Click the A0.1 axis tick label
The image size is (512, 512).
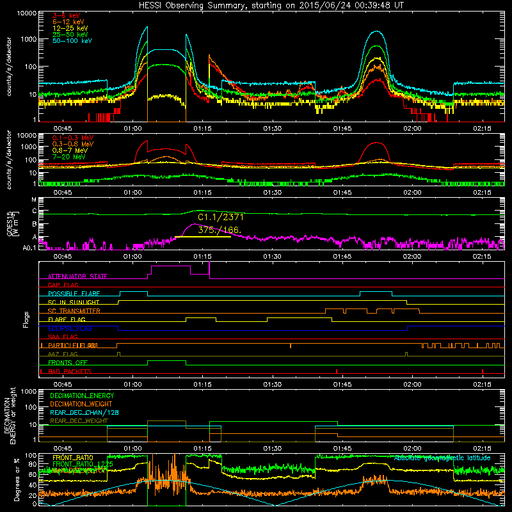point(29,248)
